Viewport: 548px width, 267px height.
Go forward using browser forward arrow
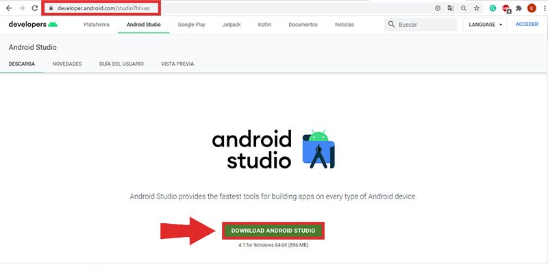click(22, 8)
